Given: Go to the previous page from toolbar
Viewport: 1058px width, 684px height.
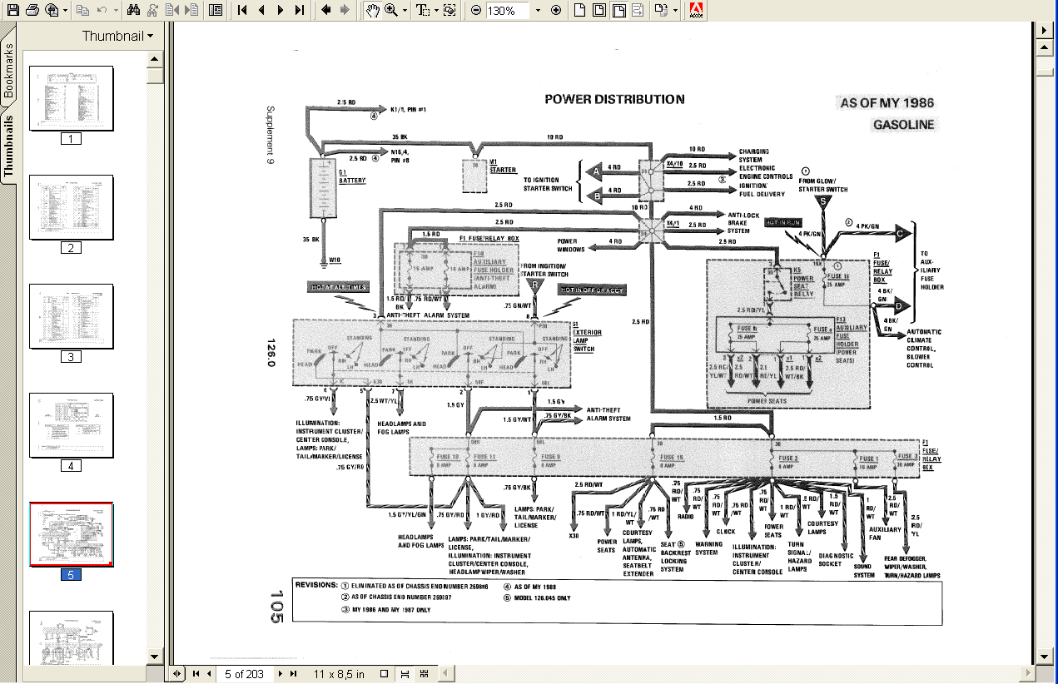Looking at the screenshot, I should (x=261, y=10).
